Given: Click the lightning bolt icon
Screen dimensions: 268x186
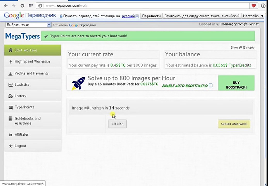Looking at the screenshot, I should [10, 61].
